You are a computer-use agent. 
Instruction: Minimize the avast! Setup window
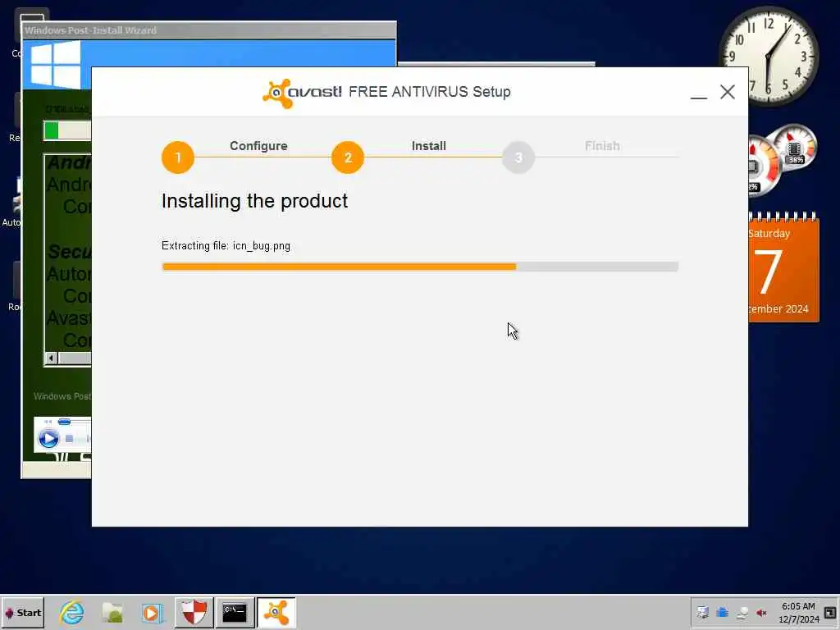[x=699, y=93]
